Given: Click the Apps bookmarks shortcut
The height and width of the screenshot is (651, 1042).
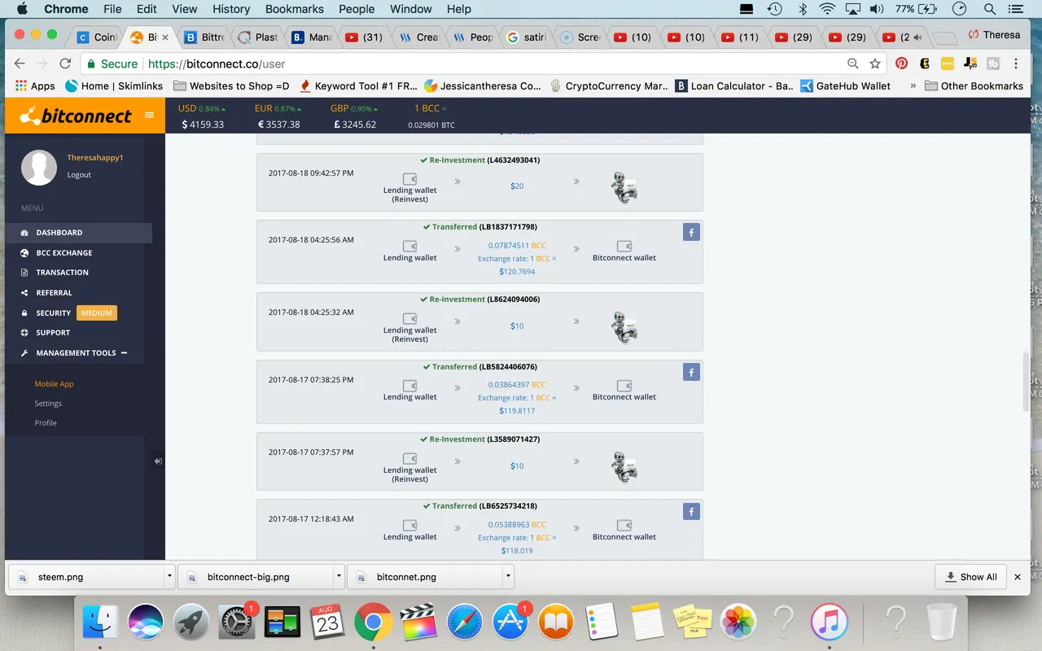Looking at the screenshot, I should pyautogui.click(x=35, y=85).
